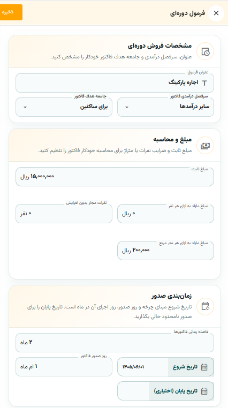Expand dropdown arrow beside برای ساکنین
This screenshot has height=408, width=228.
tap(25, 107)
